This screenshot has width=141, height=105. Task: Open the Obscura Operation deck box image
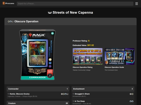38,54
